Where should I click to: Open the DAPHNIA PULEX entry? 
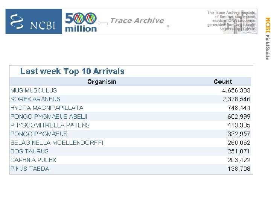[x=33, y=160]
